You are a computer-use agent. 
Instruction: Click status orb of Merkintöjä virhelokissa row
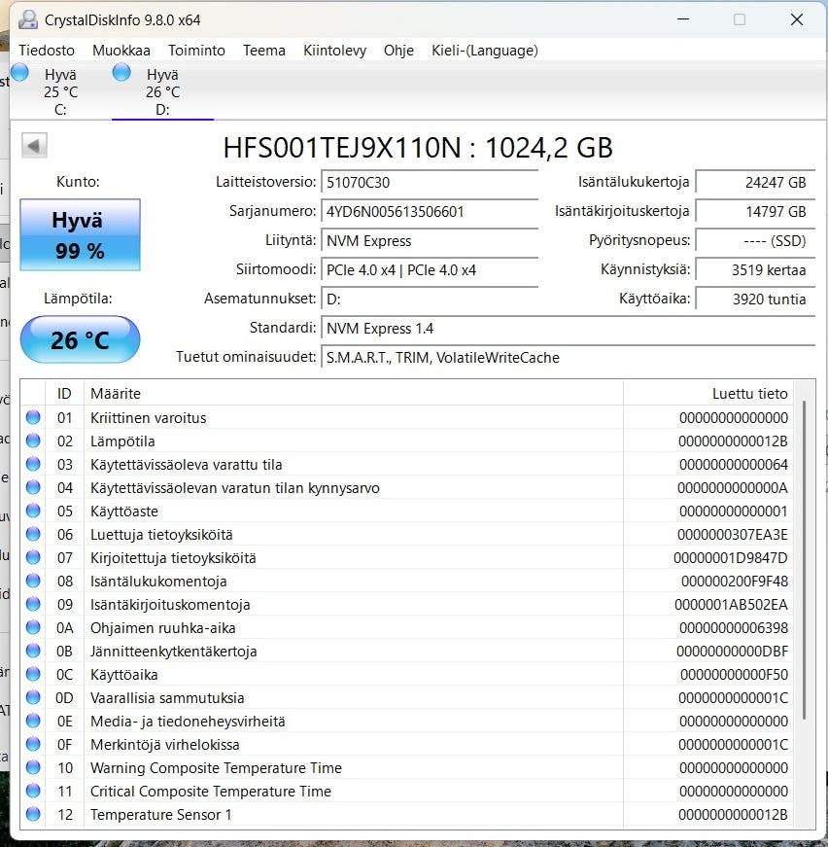coord(33,744)
